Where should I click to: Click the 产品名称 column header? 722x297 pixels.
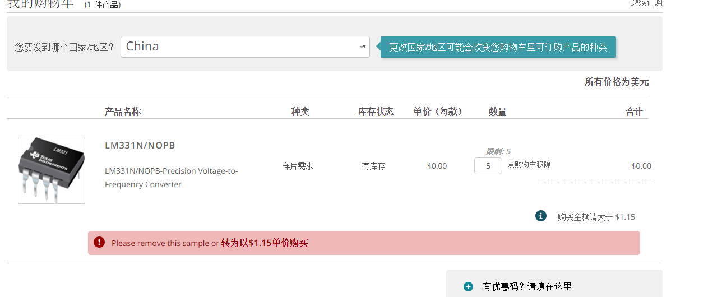123,112
